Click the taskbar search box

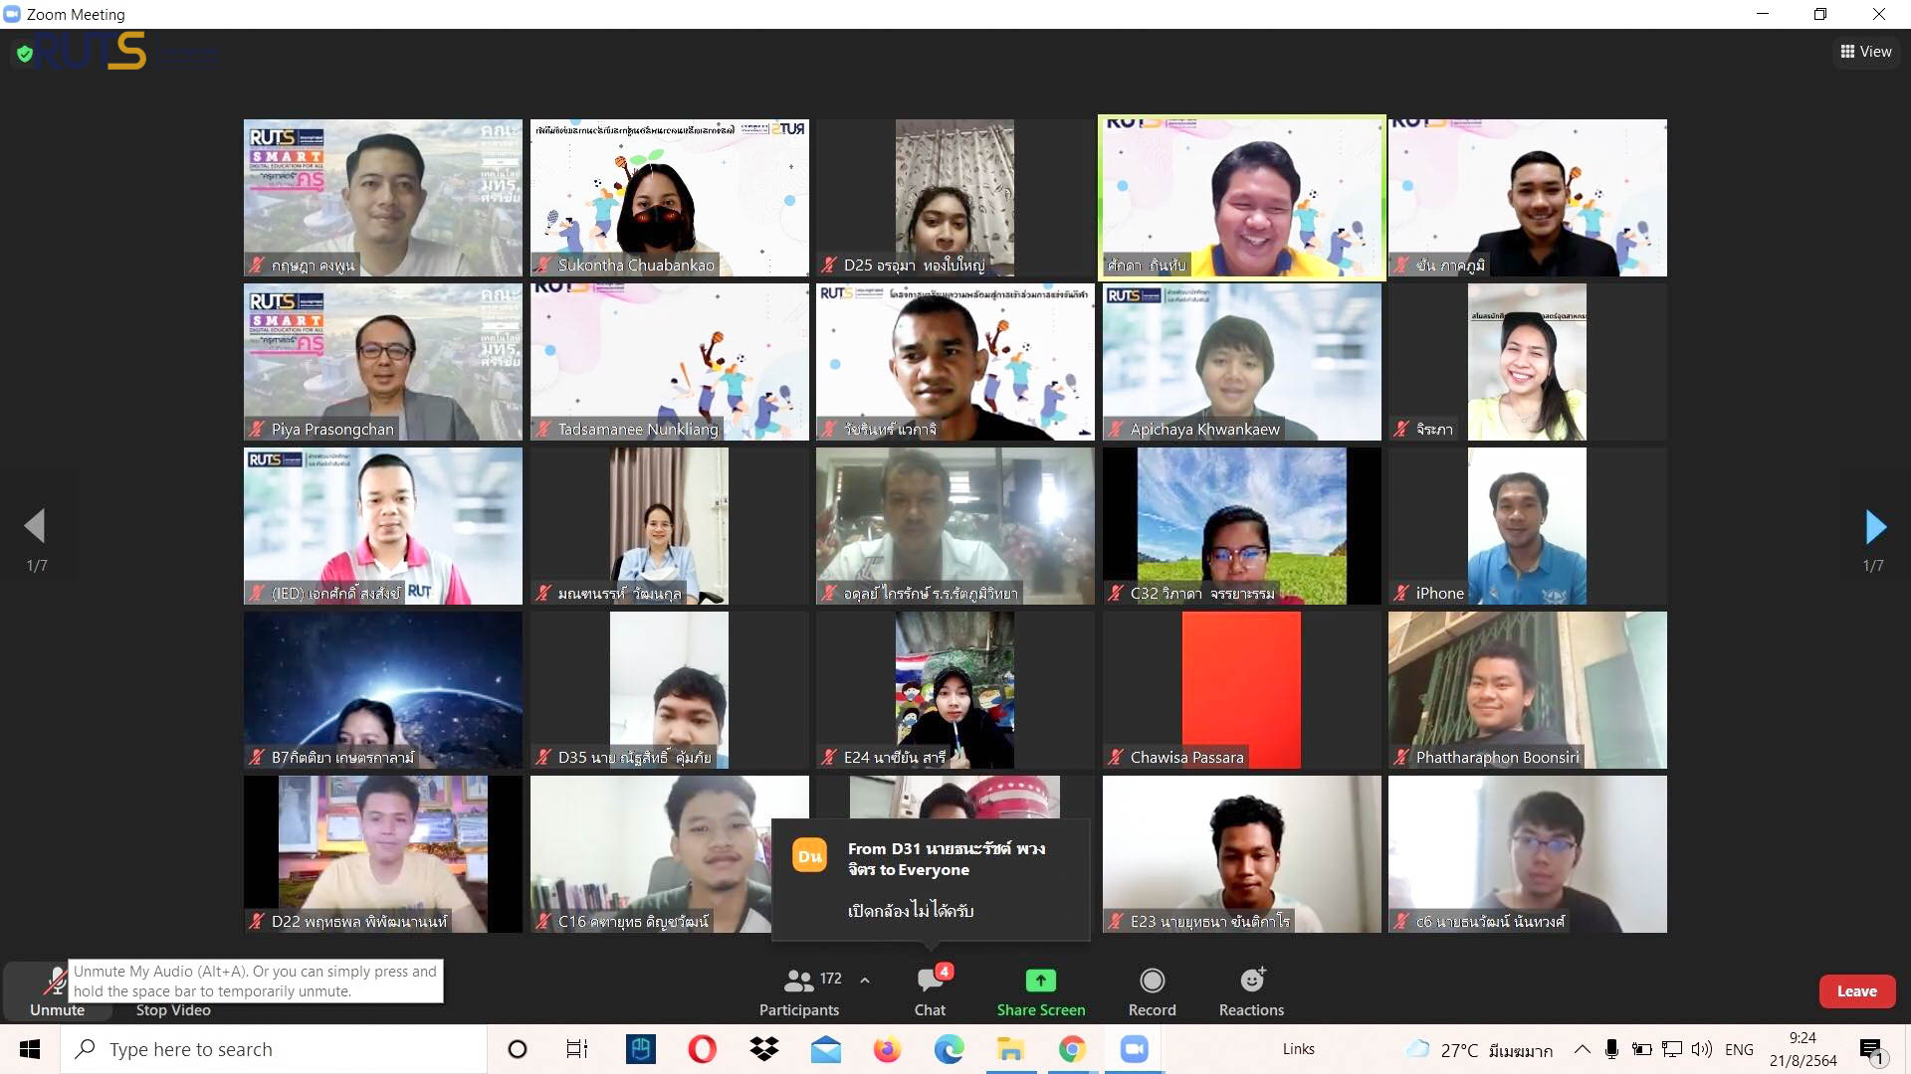(274, 1049)
